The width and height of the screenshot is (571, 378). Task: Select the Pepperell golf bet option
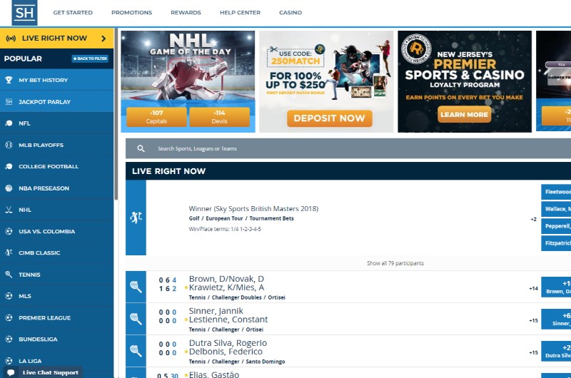pyautogui.click(x=556, y=226)
